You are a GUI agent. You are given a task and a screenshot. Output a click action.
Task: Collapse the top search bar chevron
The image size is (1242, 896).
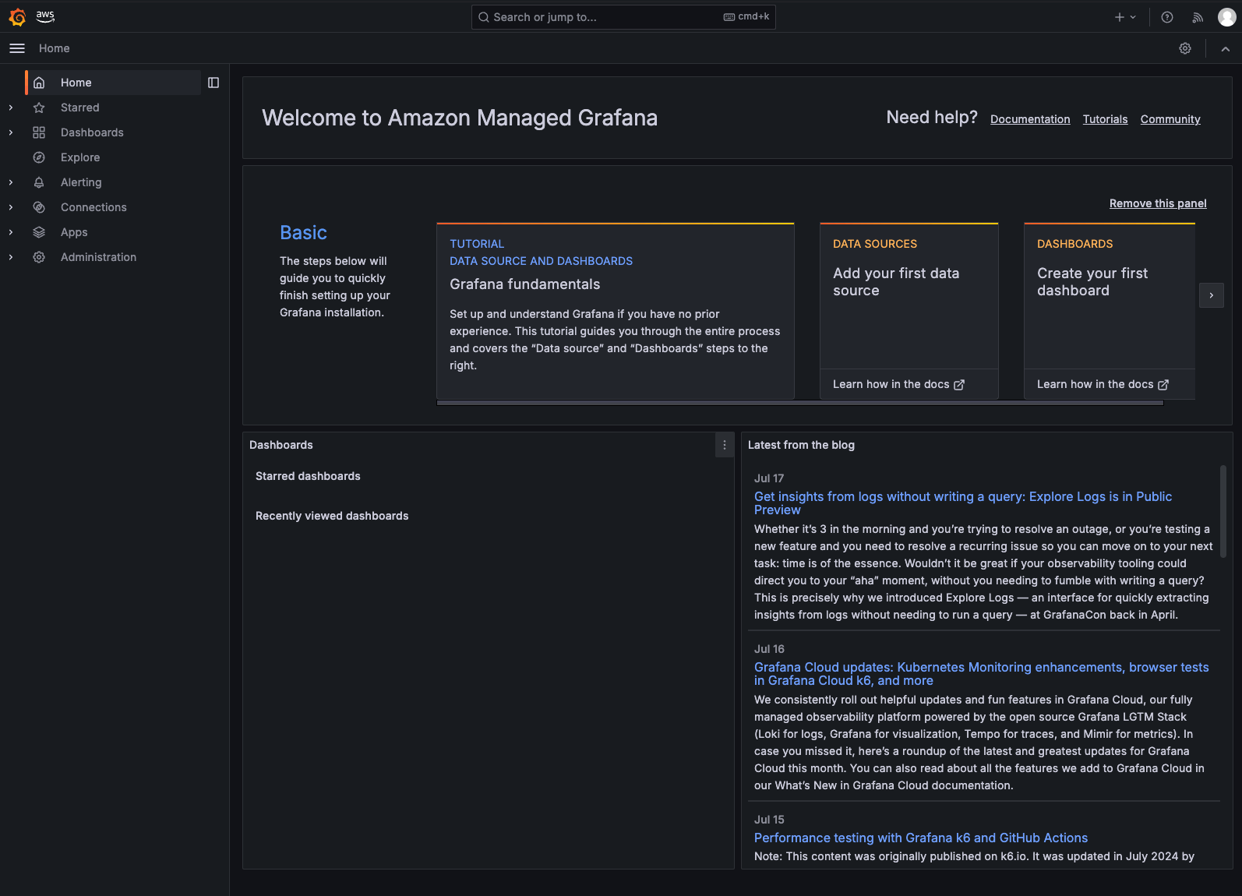pyautogui.click(x=1226, y=48)
